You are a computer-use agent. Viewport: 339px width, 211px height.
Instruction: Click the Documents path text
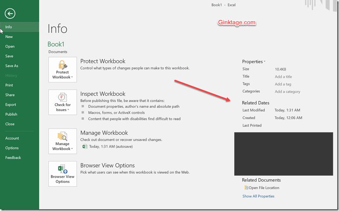(x=58, y=52)
